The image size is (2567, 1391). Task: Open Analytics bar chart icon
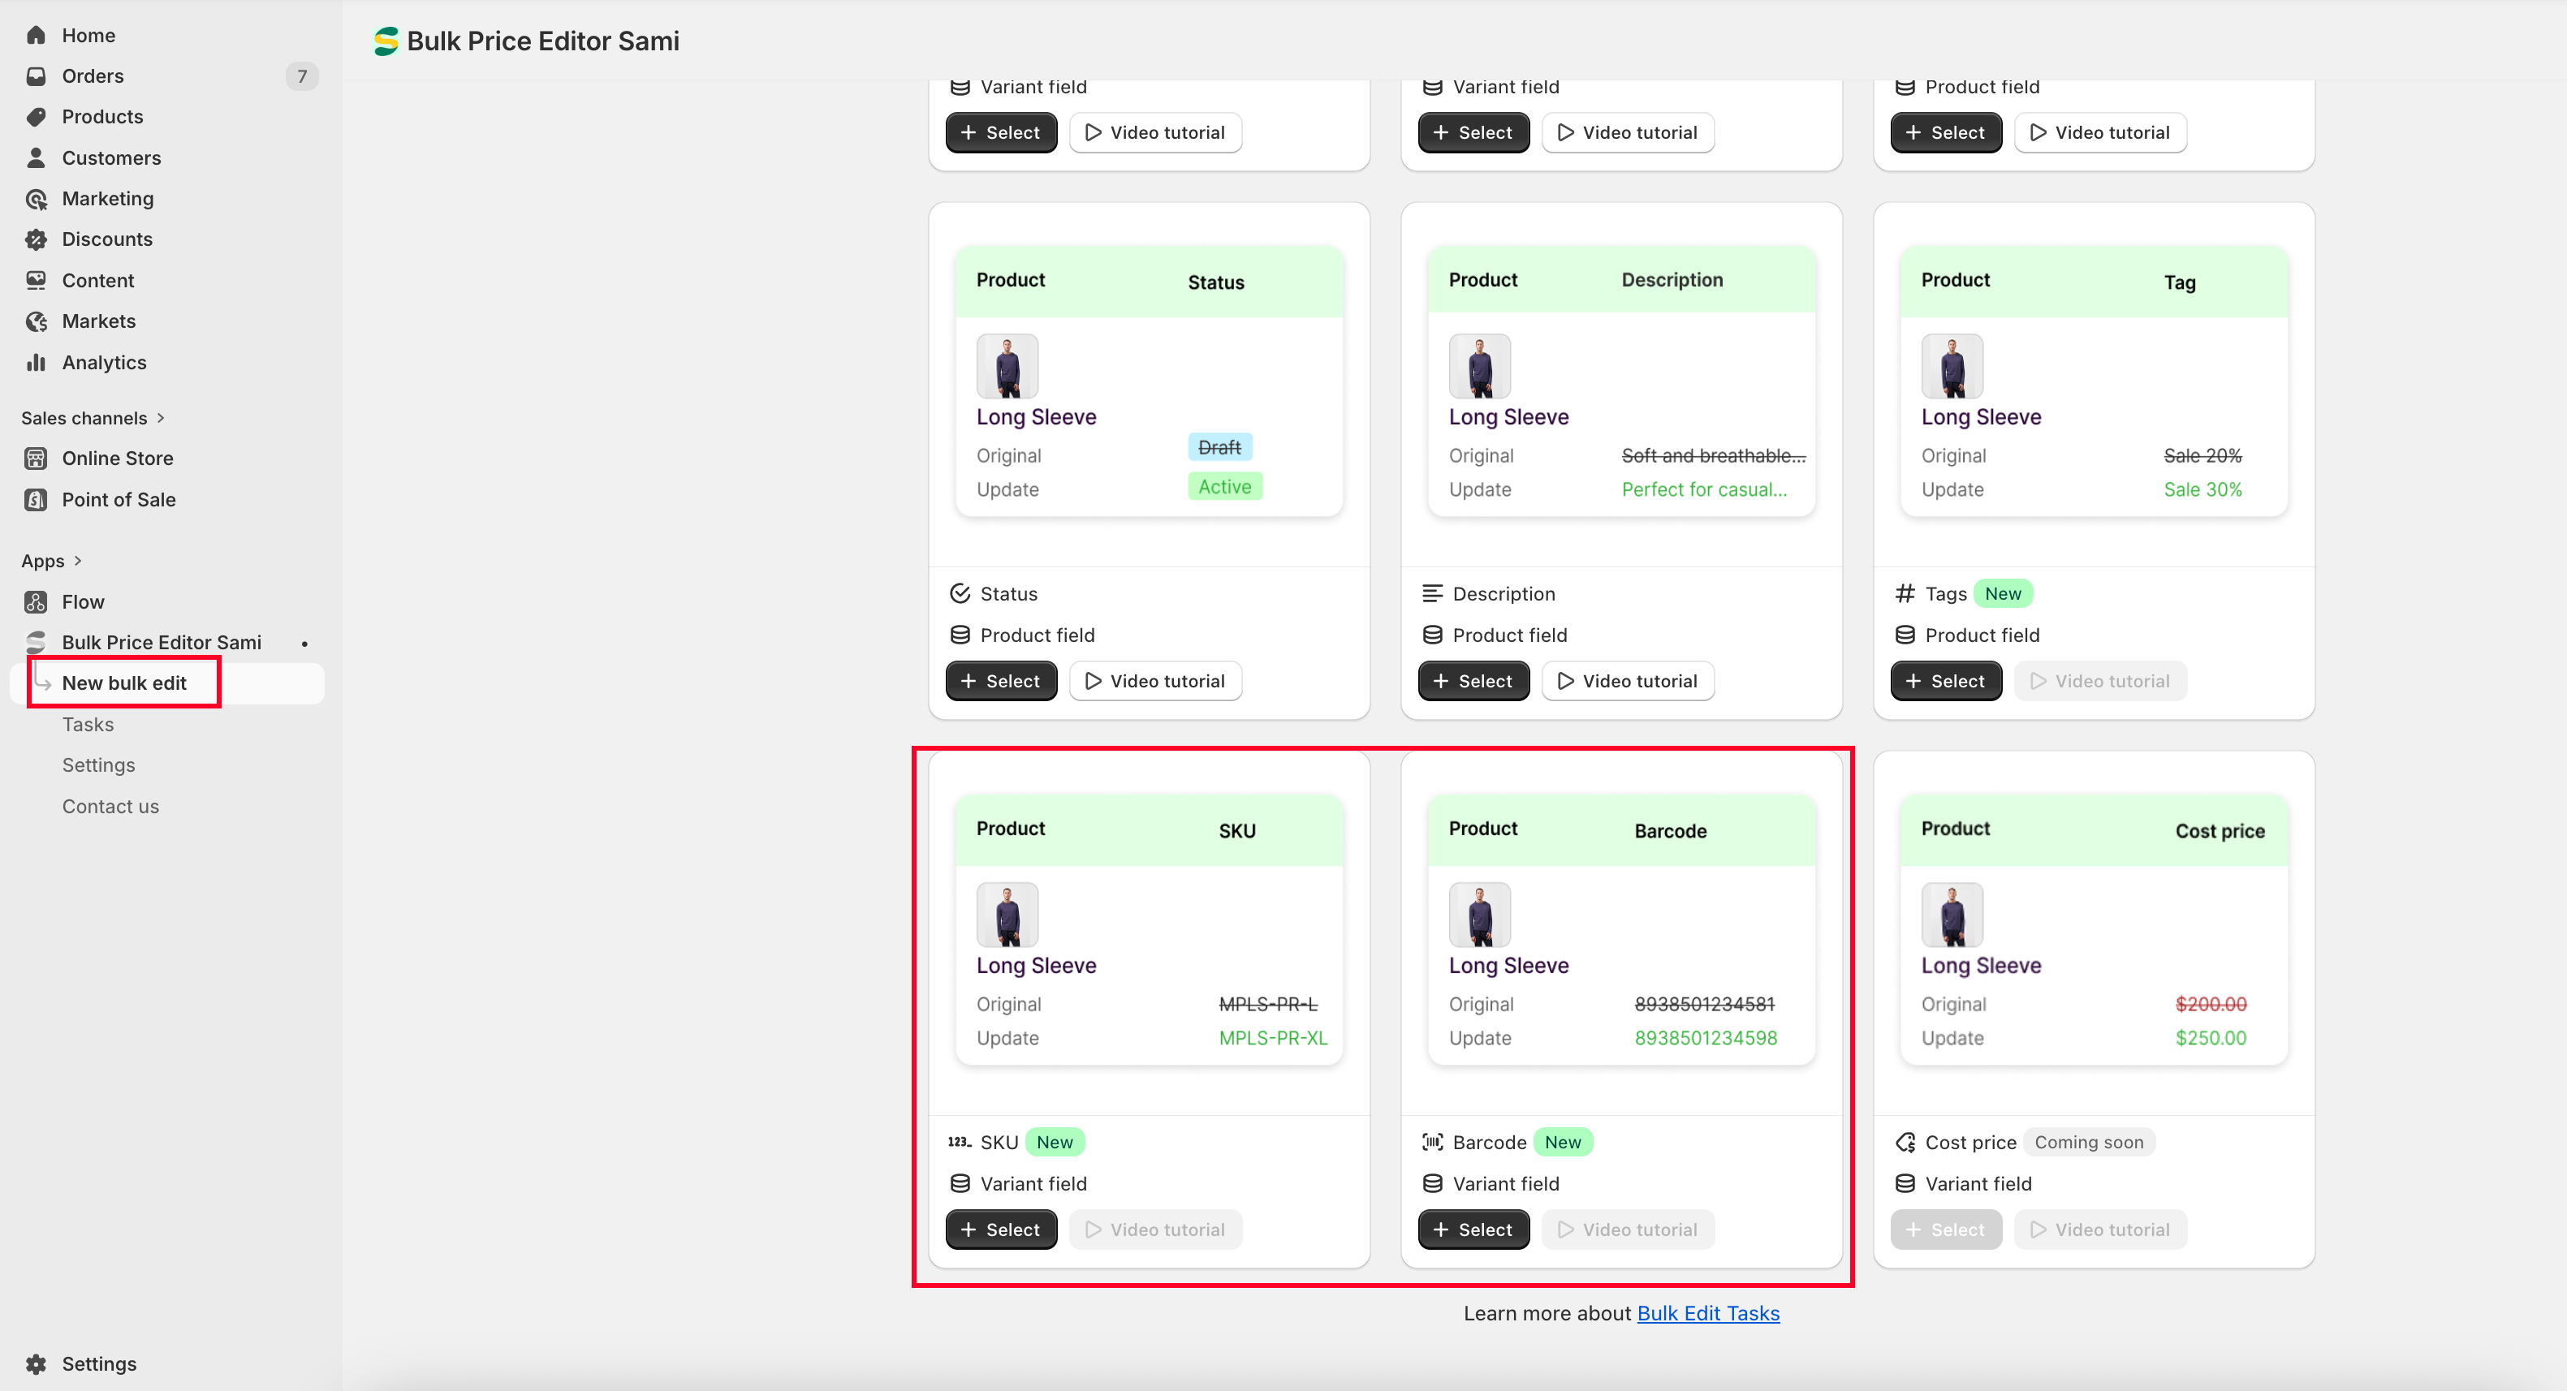pos(36,362)
